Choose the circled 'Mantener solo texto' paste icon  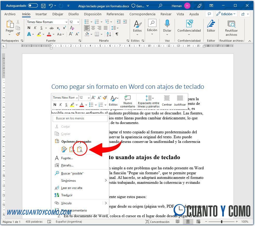coord(80,149)
